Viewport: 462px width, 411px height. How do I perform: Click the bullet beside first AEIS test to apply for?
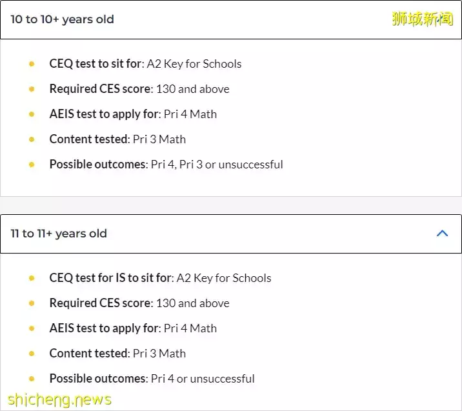tap(32, 114)
